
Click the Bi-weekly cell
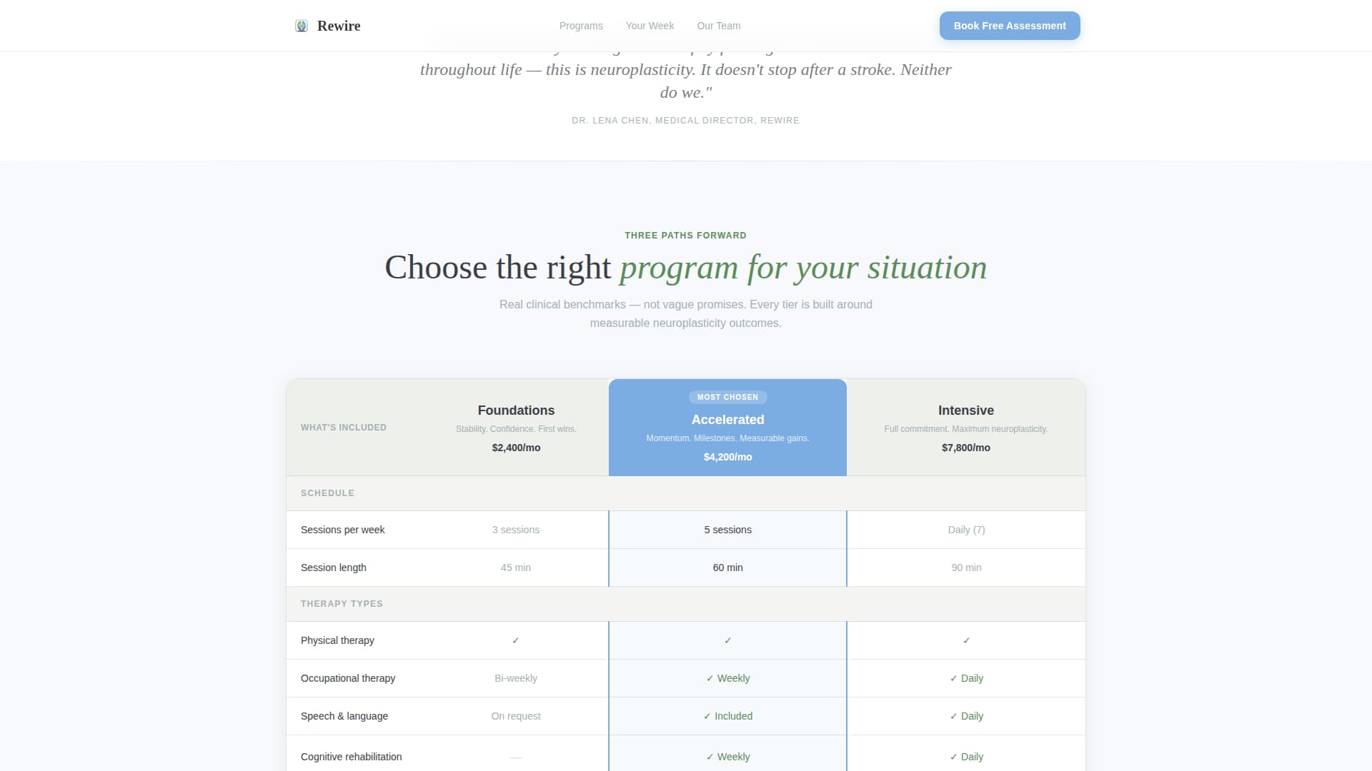[x=516, y=678]
